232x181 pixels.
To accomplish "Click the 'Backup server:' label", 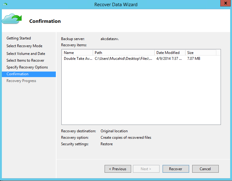I will coord(73,39).
